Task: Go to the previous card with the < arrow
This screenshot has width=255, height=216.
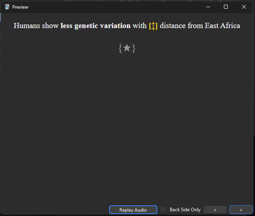Action: pos(215,210)
